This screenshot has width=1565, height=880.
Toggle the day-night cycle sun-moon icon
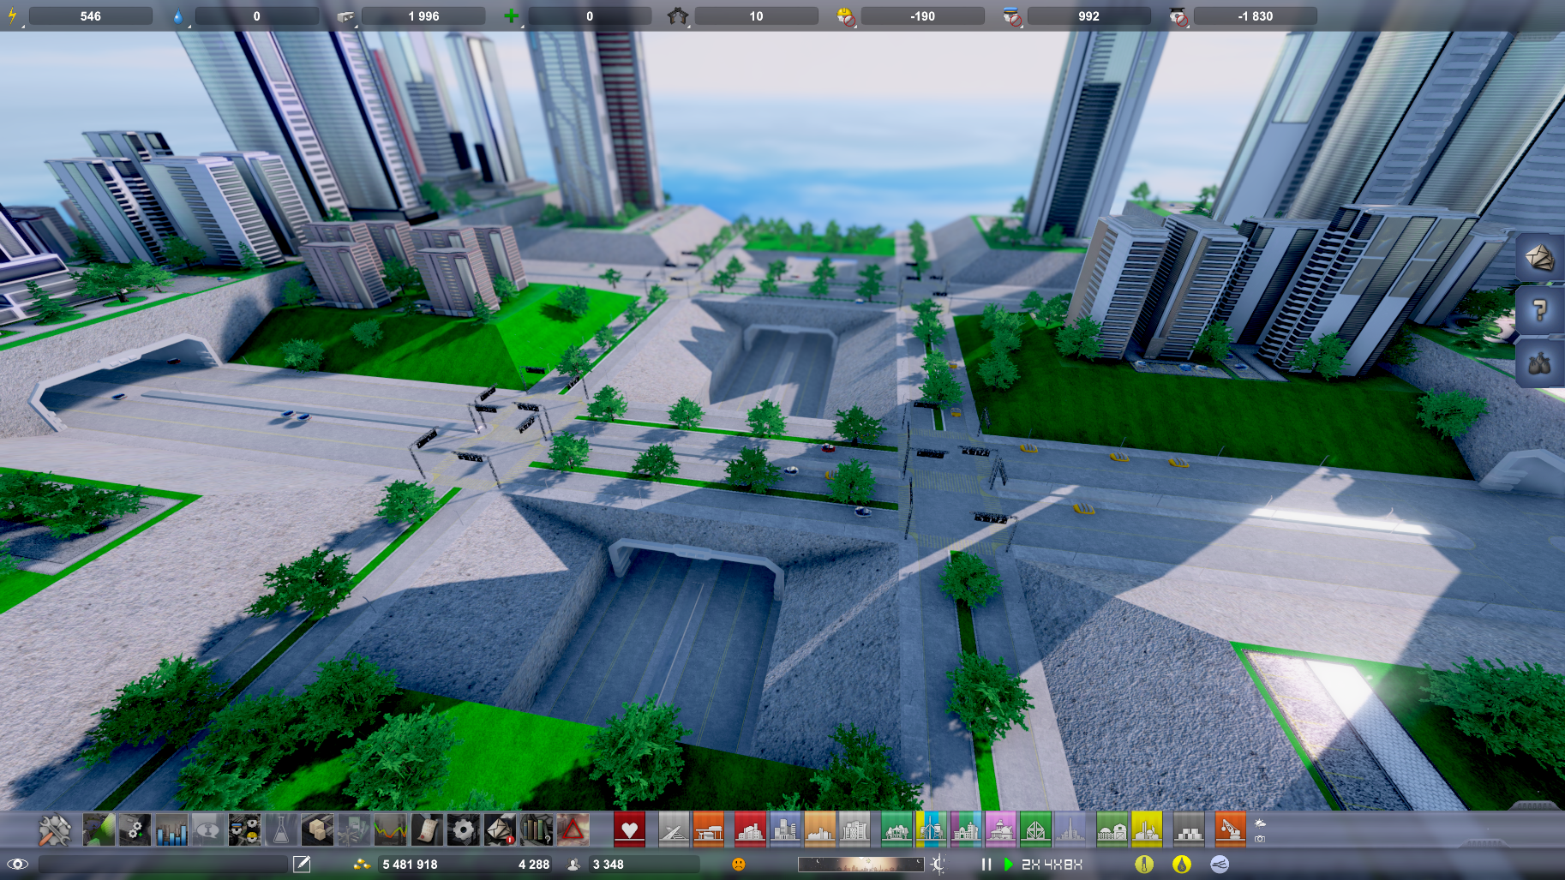click(x=938, y=864)
